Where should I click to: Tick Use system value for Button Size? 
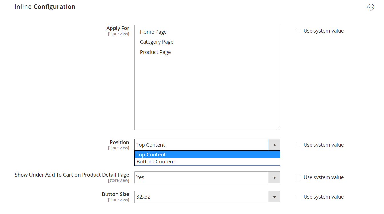pyautogui.click(x=297, y=197)
